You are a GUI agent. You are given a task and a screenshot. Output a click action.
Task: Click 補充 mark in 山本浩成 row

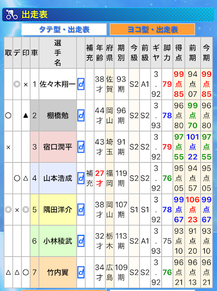pos(89,179)
